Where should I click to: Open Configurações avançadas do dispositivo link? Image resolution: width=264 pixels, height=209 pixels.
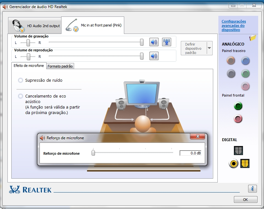click(234, 26)
